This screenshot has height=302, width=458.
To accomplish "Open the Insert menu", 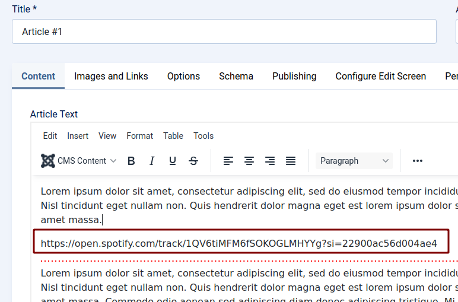I will (78, 136).
